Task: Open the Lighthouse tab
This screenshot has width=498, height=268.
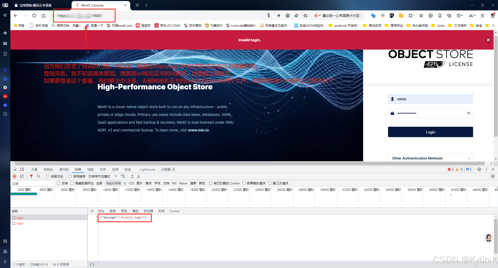Action: click(147, 169)
